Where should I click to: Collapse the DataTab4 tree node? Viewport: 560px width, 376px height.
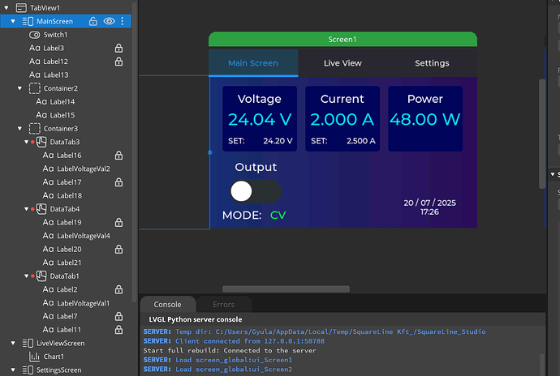point(27,209)
